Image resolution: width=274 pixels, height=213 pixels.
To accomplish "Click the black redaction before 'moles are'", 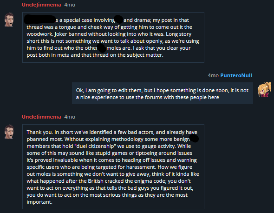I will pos(102,48).
